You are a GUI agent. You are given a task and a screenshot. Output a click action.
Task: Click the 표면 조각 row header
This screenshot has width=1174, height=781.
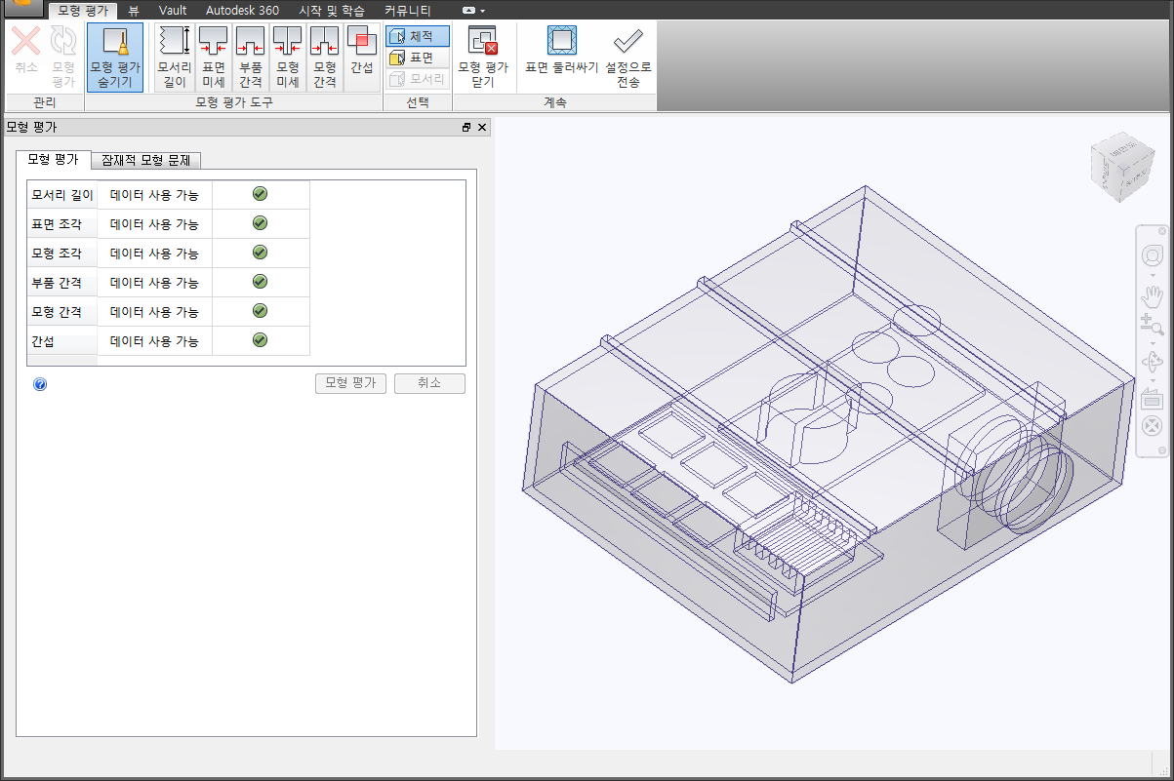[x=62, y=224]
